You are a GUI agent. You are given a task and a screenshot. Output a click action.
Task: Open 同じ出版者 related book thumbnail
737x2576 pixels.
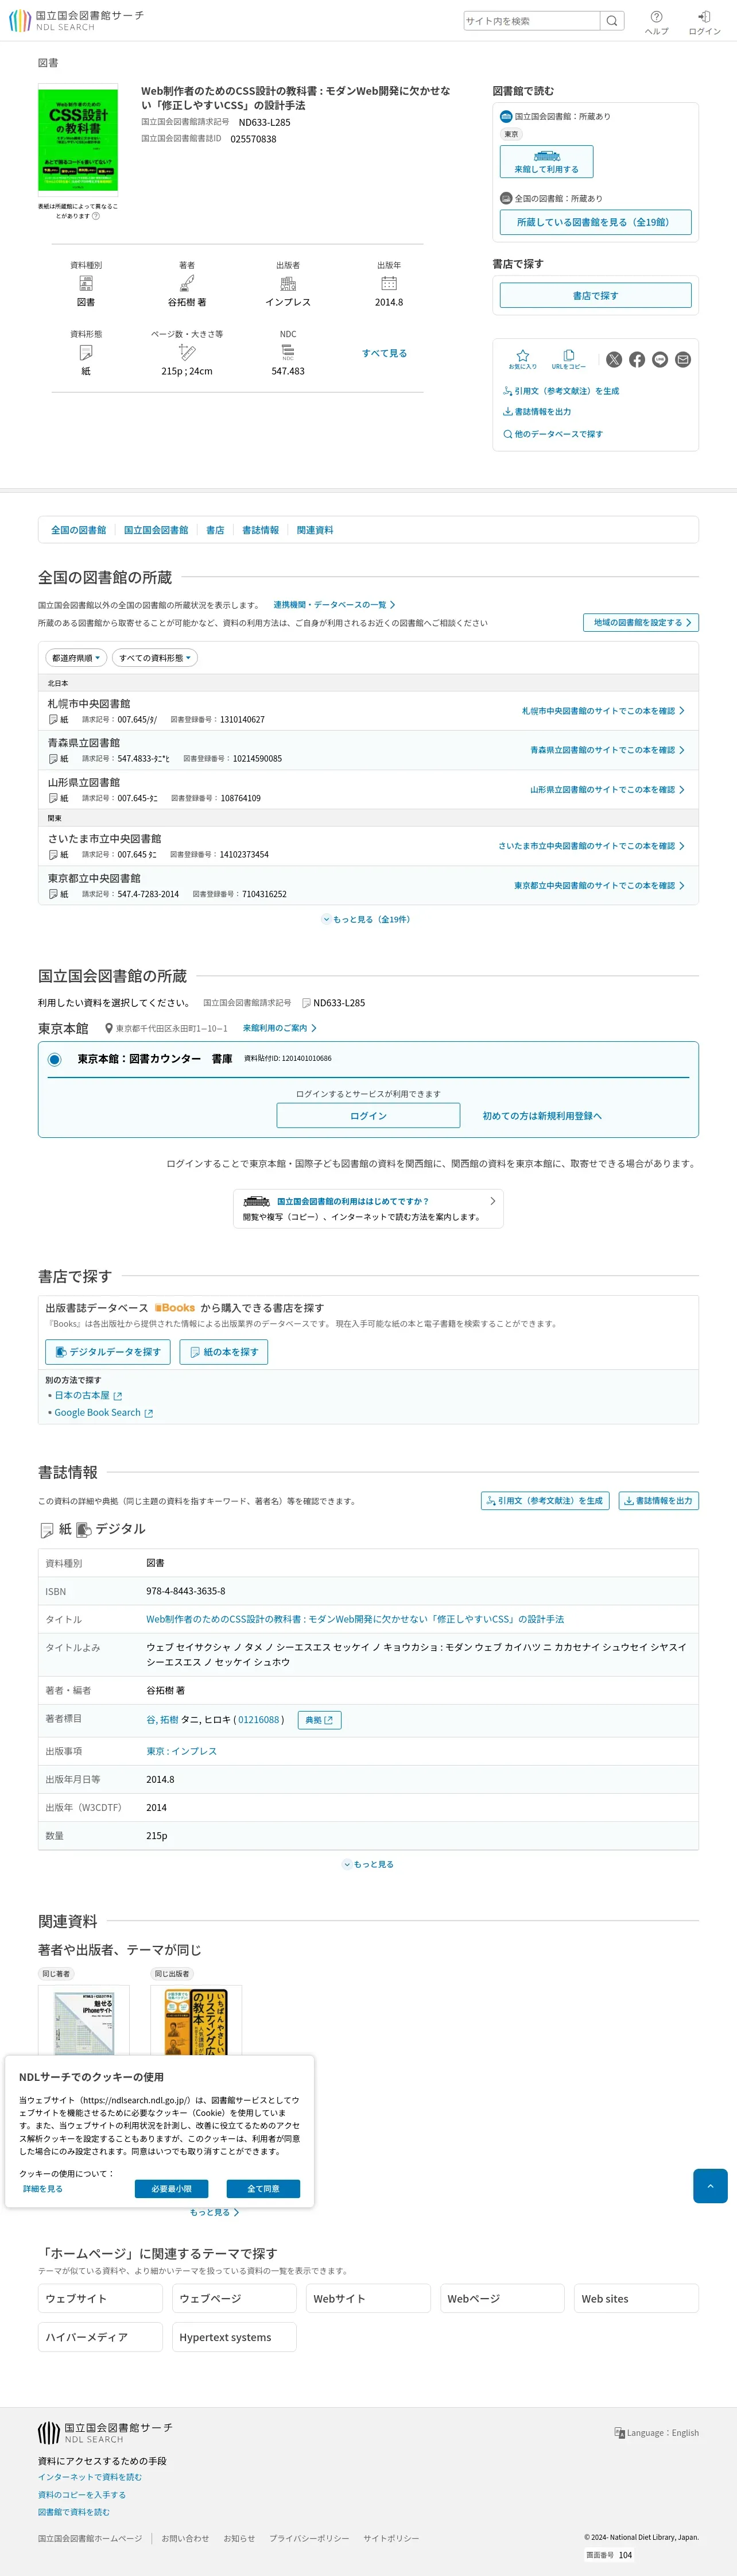(196, 2019)
